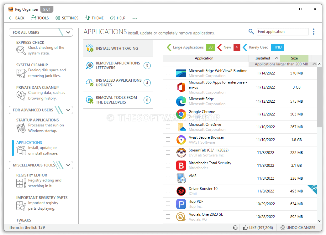
Task: Click the scroll down arrow of application list
Action: tap(319, 221)
